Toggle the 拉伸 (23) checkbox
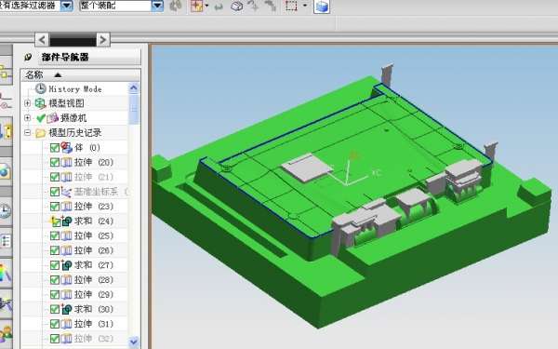Image resolution: width=558 pixels, height=349 pixels. click(55, 207)
